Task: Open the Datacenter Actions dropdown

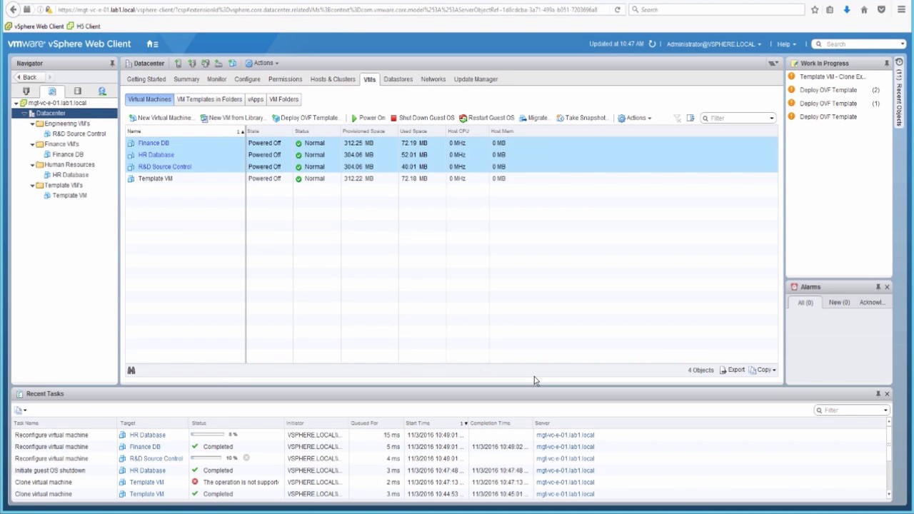Action: click(x=262, y=64)
